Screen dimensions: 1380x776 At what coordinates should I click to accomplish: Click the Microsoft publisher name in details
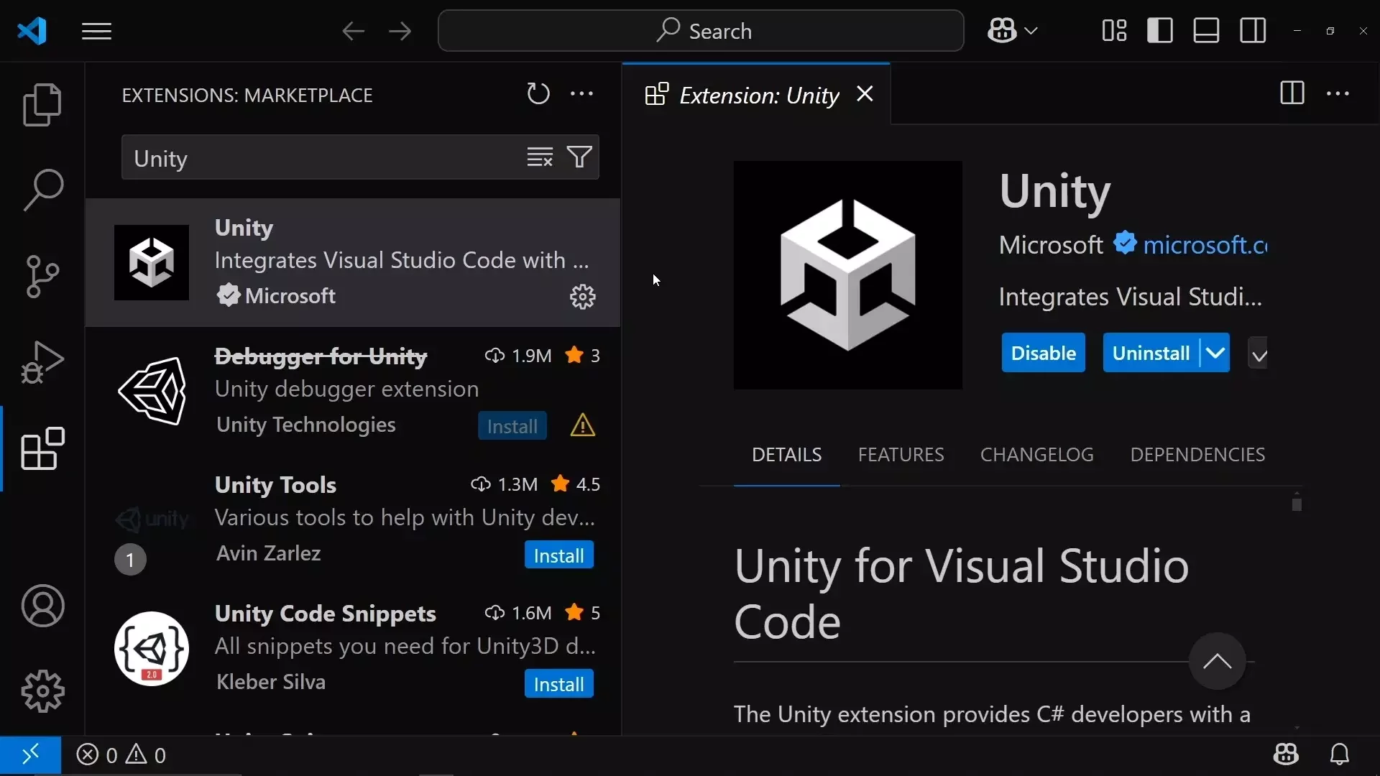pyautogui.click(x=1050, y=245)
